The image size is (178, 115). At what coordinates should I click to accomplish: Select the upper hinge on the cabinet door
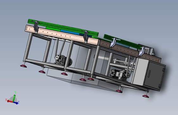[x=163, y=70]
